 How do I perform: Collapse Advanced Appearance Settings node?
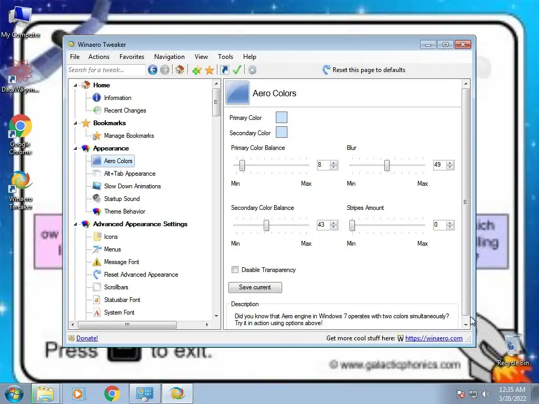[75, 224]
